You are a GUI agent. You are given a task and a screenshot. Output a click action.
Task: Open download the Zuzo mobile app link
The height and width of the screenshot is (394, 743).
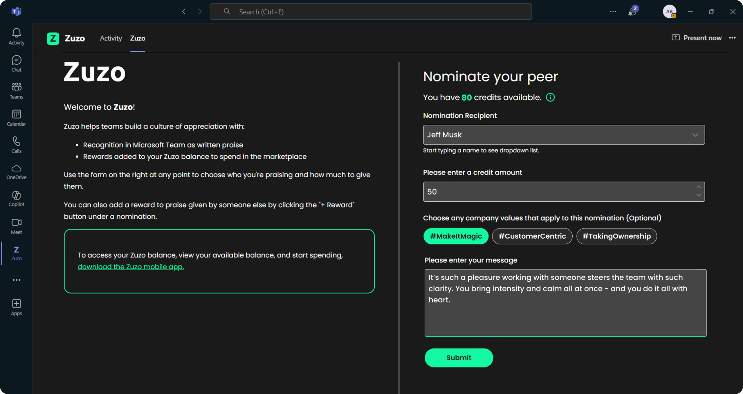coord(131,266)
